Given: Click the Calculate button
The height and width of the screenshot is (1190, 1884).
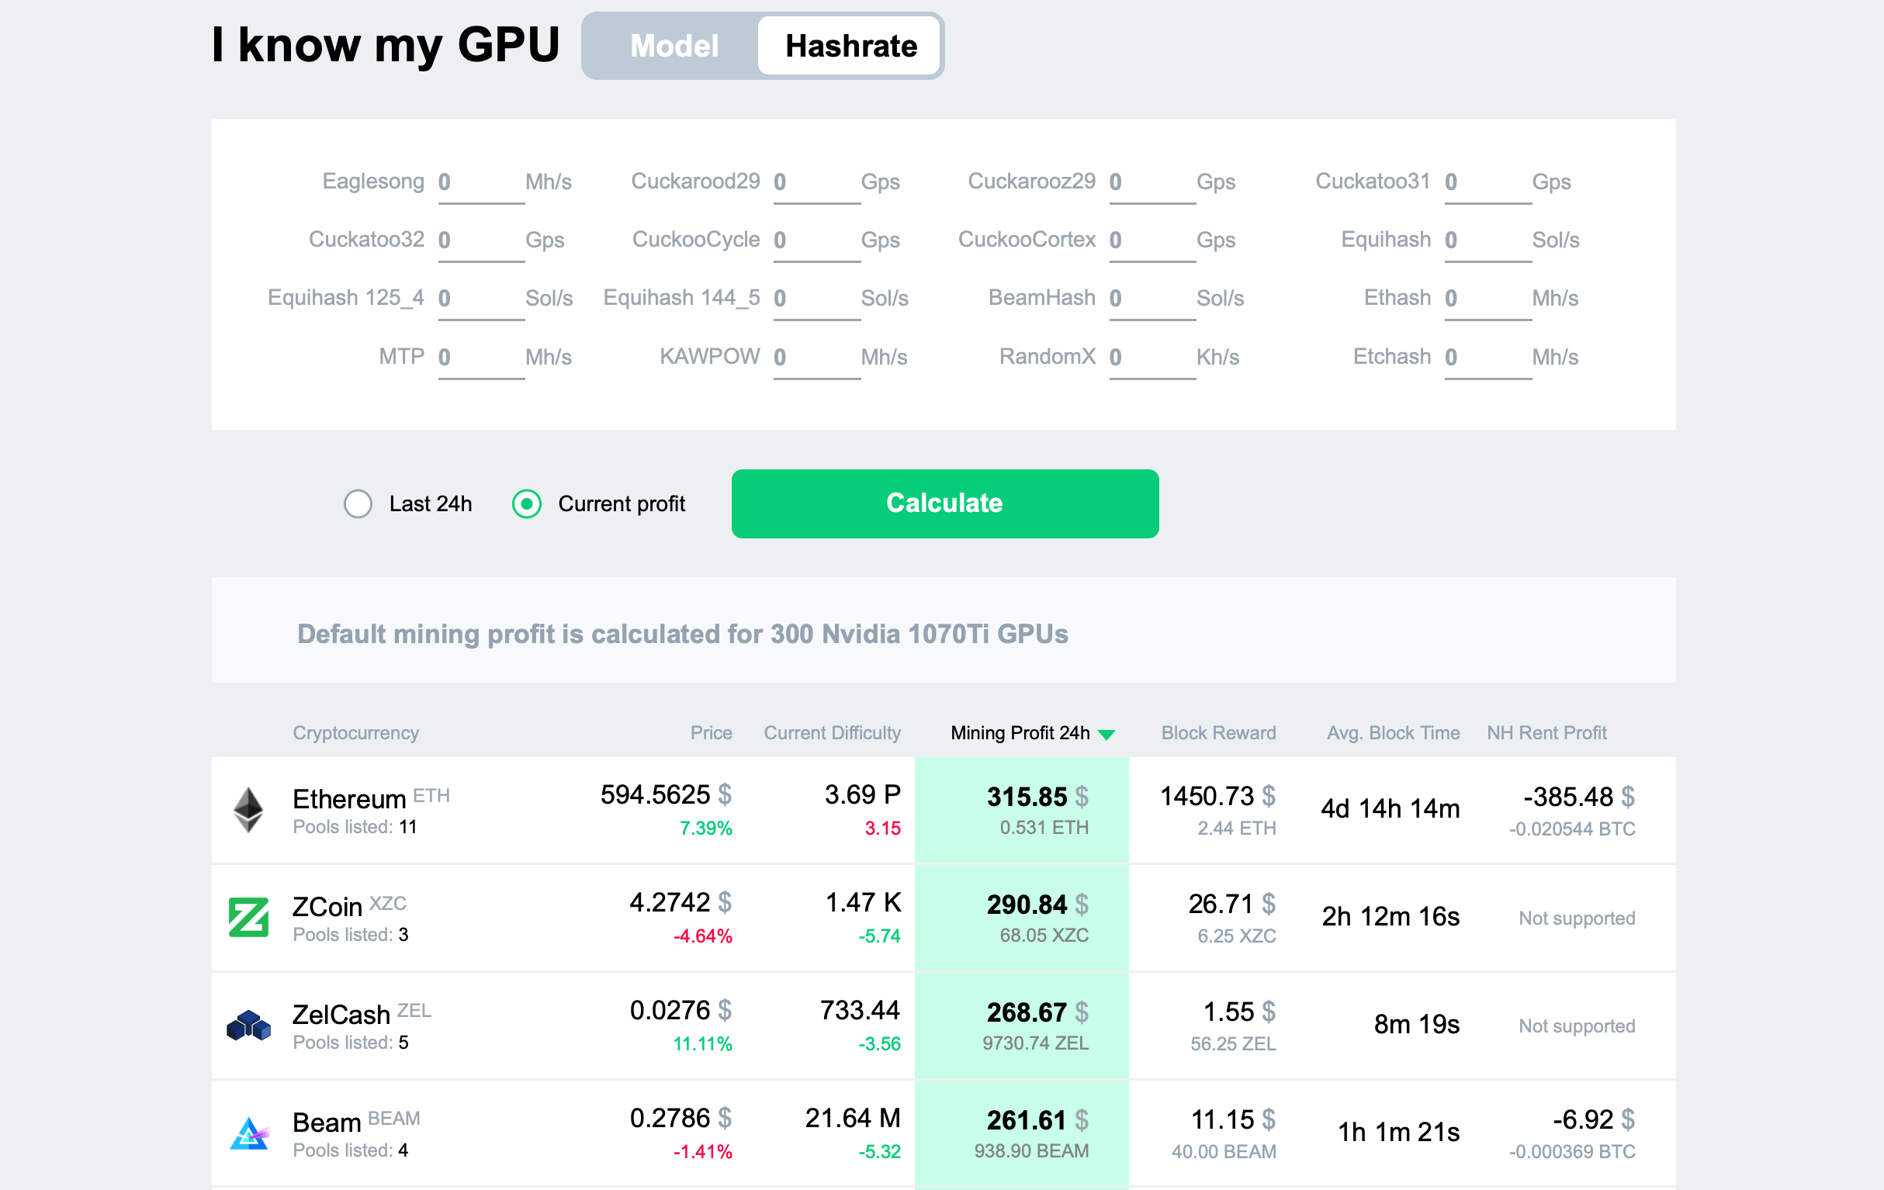Looking at the screenshot, I should 944,503.
